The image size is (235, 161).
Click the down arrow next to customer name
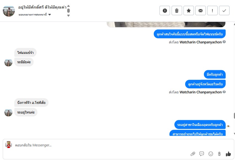tap(69, 15)
